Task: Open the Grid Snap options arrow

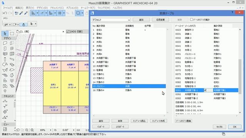Action: [64, 13]
